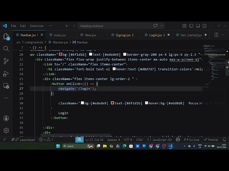Open color picker for bg-[#6f1d1b] on line 20
The image size is (229, 171).
[60, 55]
